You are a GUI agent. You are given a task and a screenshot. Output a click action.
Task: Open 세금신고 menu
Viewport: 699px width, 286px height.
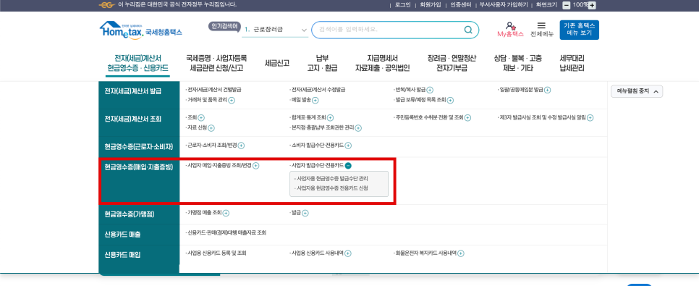[x=277, y=64]
